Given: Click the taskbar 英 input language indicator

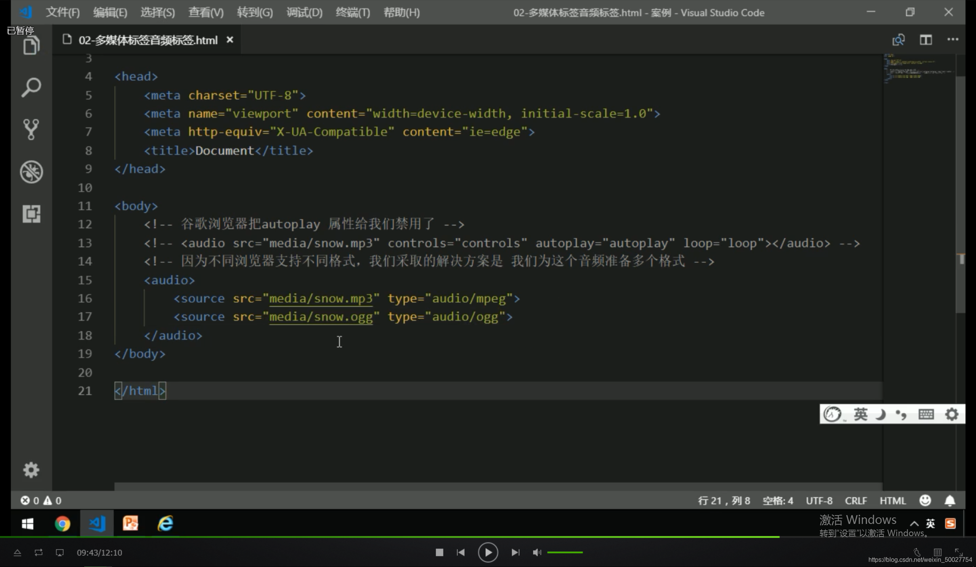Looking at the screenshot, I should pos(930,524).
